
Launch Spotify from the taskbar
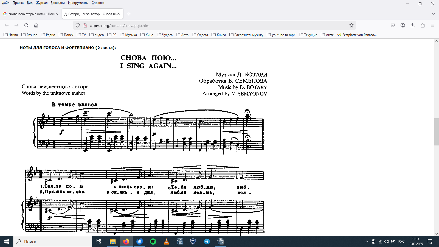point(153,242)
